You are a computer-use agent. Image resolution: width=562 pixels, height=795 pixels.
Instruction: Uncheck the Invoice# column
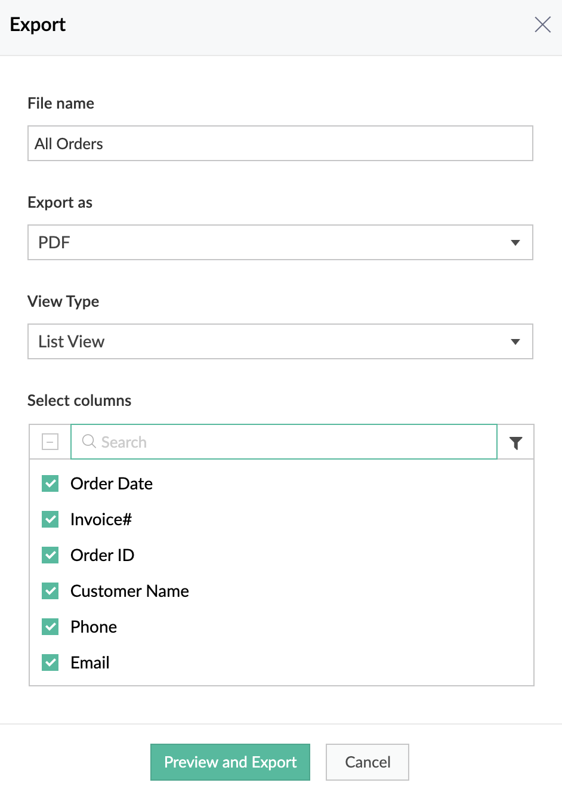[51, 519]
